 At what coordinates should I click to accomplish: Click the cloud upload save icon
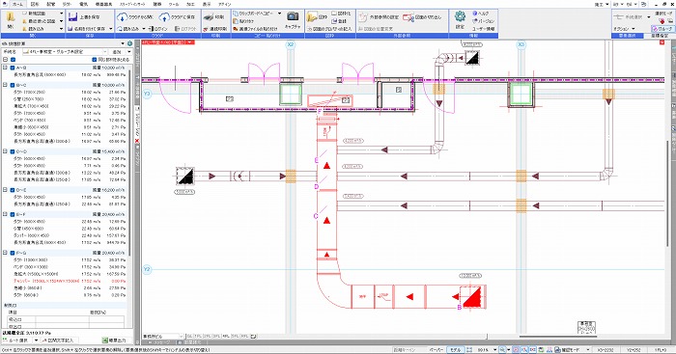click(164, 17)
